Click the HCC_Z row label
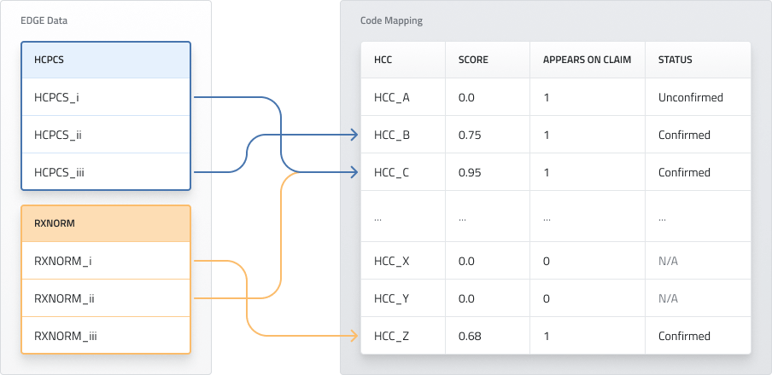This screenshot has height=375, width=772. (392, 336)
